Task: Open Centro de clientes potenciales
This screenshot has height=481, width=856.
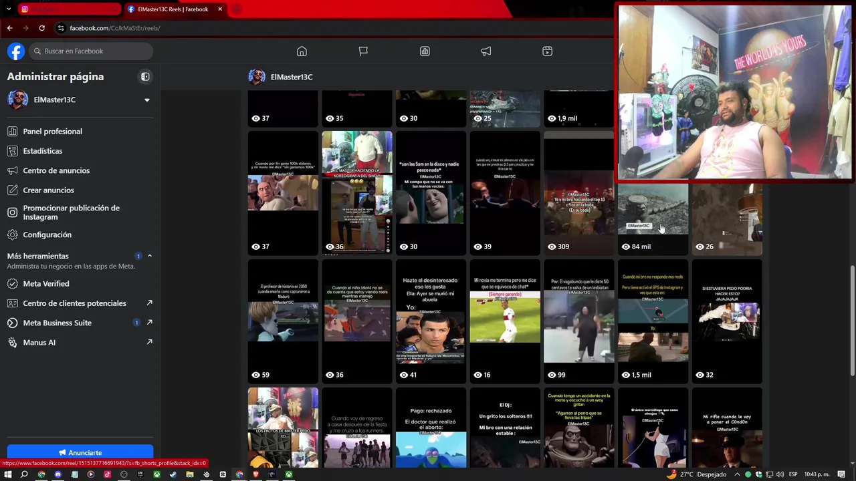Action: 80,303
